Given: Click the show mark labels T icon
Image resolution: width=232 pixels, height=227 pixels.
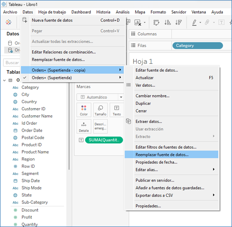Looking at the screenshot, I should pyautogui.click(x=221, y=23).
